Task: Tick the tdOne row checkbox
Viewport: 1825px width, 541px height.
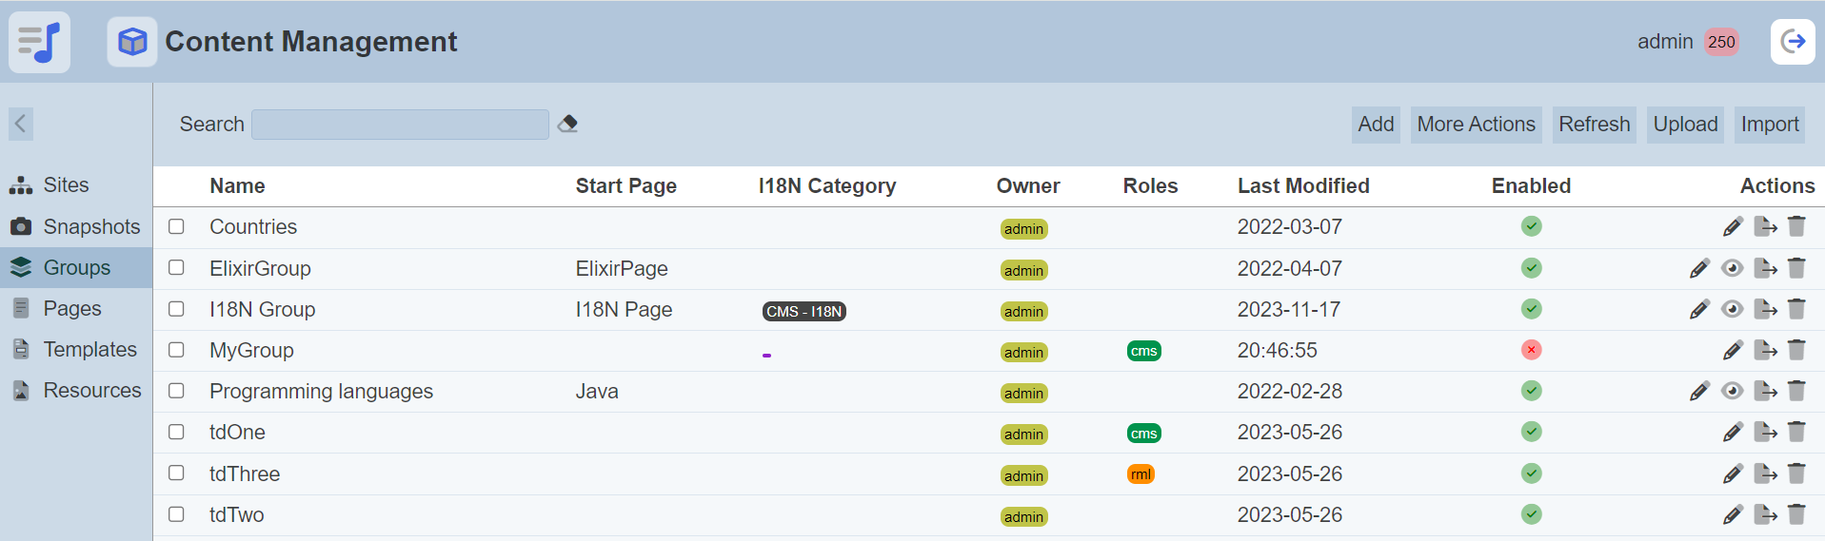Action: pyautogui.click(x=176, y=432)
